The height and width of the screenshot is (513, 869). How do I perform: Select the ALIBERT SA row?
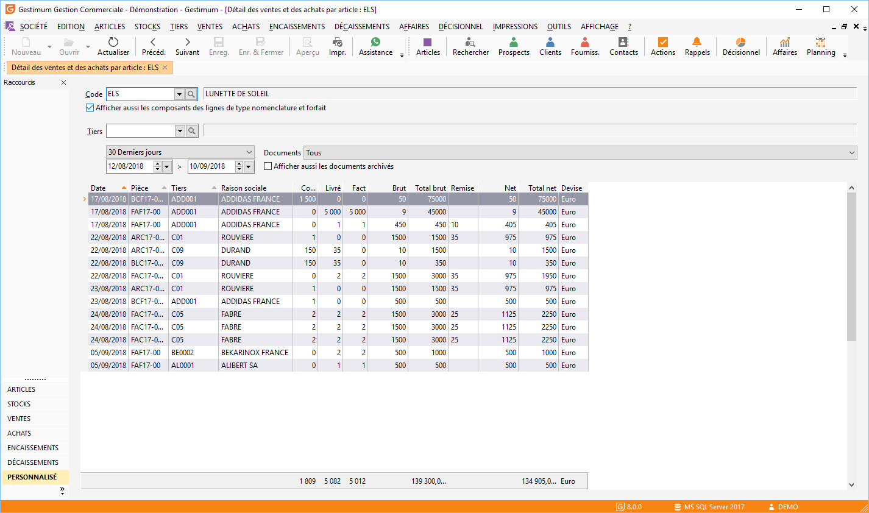click(x=338, y=366)
